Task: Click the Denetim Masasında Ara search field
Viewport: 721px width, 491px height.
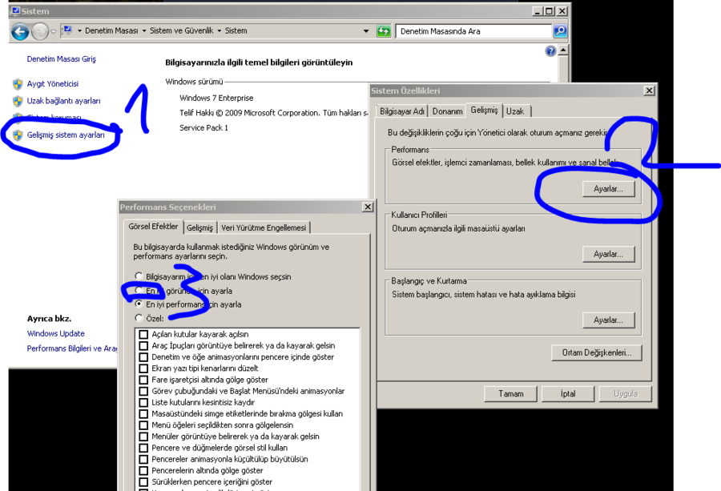Action: [473, 31]
